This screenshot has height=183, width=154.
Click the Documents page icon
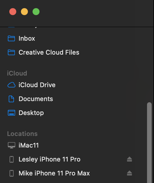click(x=11, y=99)
